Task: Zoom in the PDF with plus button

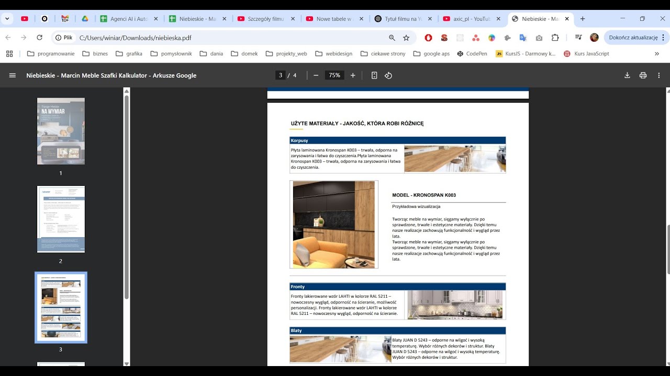Action: click(x=353, y=75)
